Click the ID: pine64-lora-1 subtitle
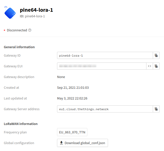This screenshot has height=151, width=164. click(x=32, y=16)
